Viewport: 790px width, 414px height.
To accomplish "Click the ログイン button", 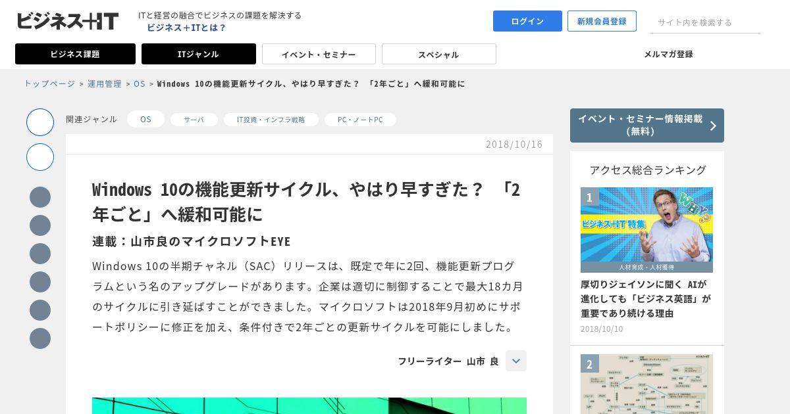I will pos(527,21).
